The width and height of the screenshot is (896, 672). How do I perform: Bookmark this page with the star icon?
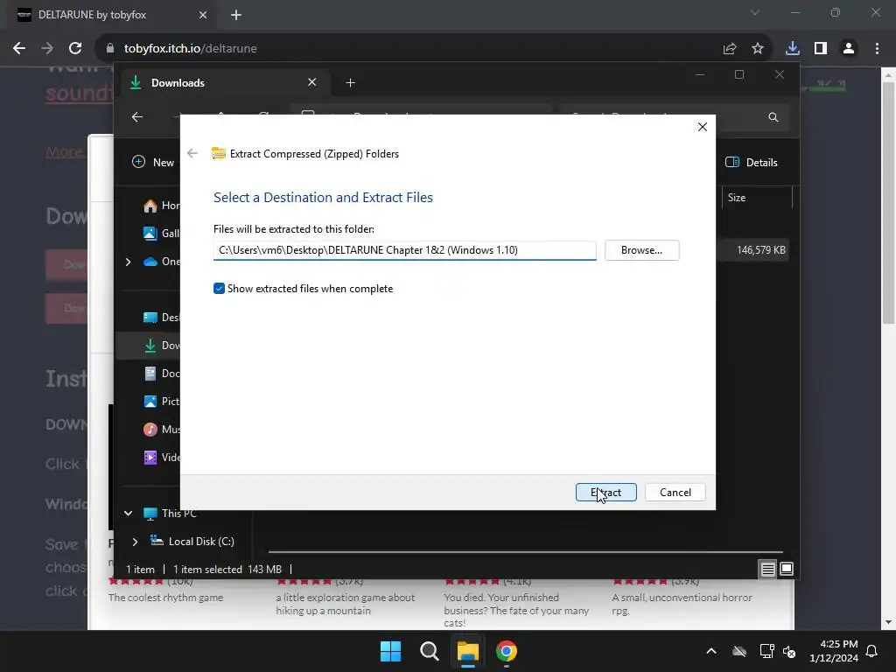click(x=757, y=49)
